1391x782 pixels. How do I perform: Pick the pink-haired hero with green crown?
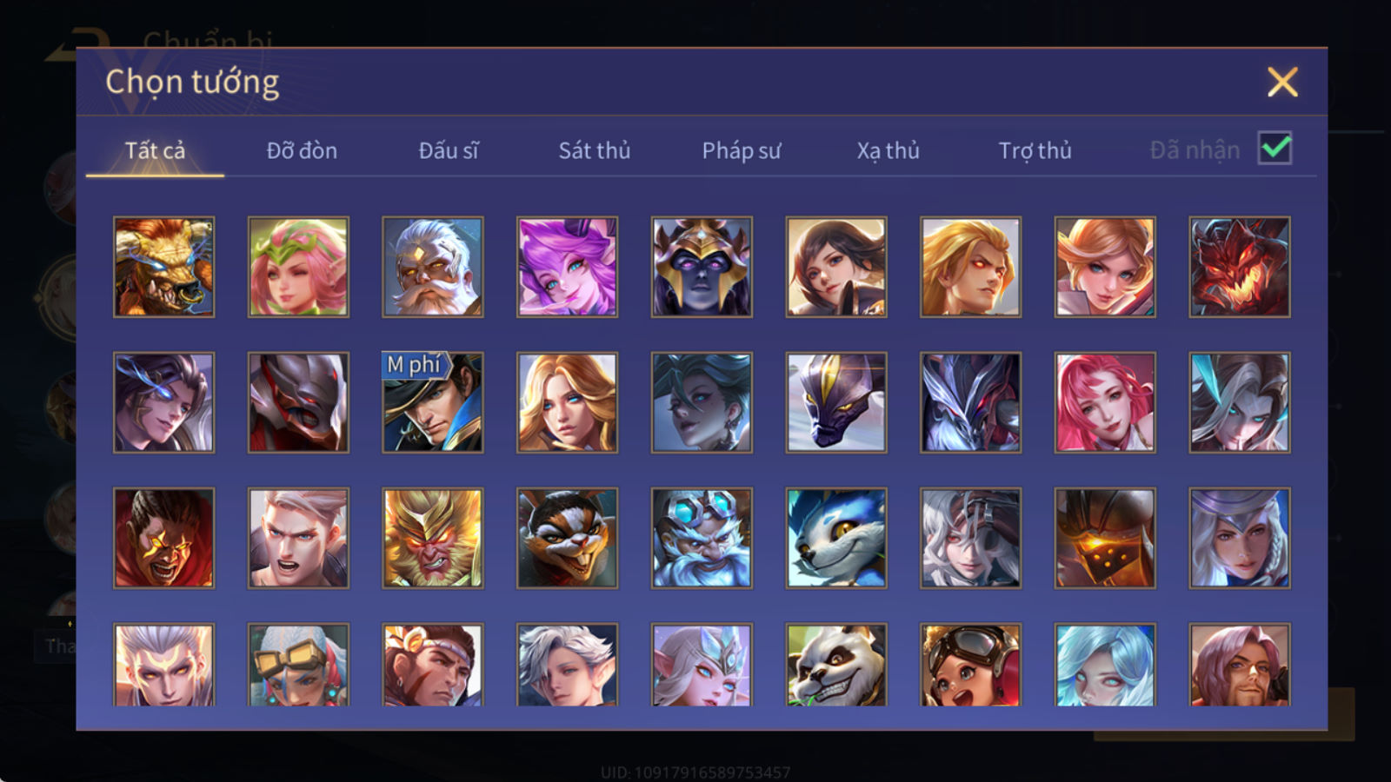(298, 267)
